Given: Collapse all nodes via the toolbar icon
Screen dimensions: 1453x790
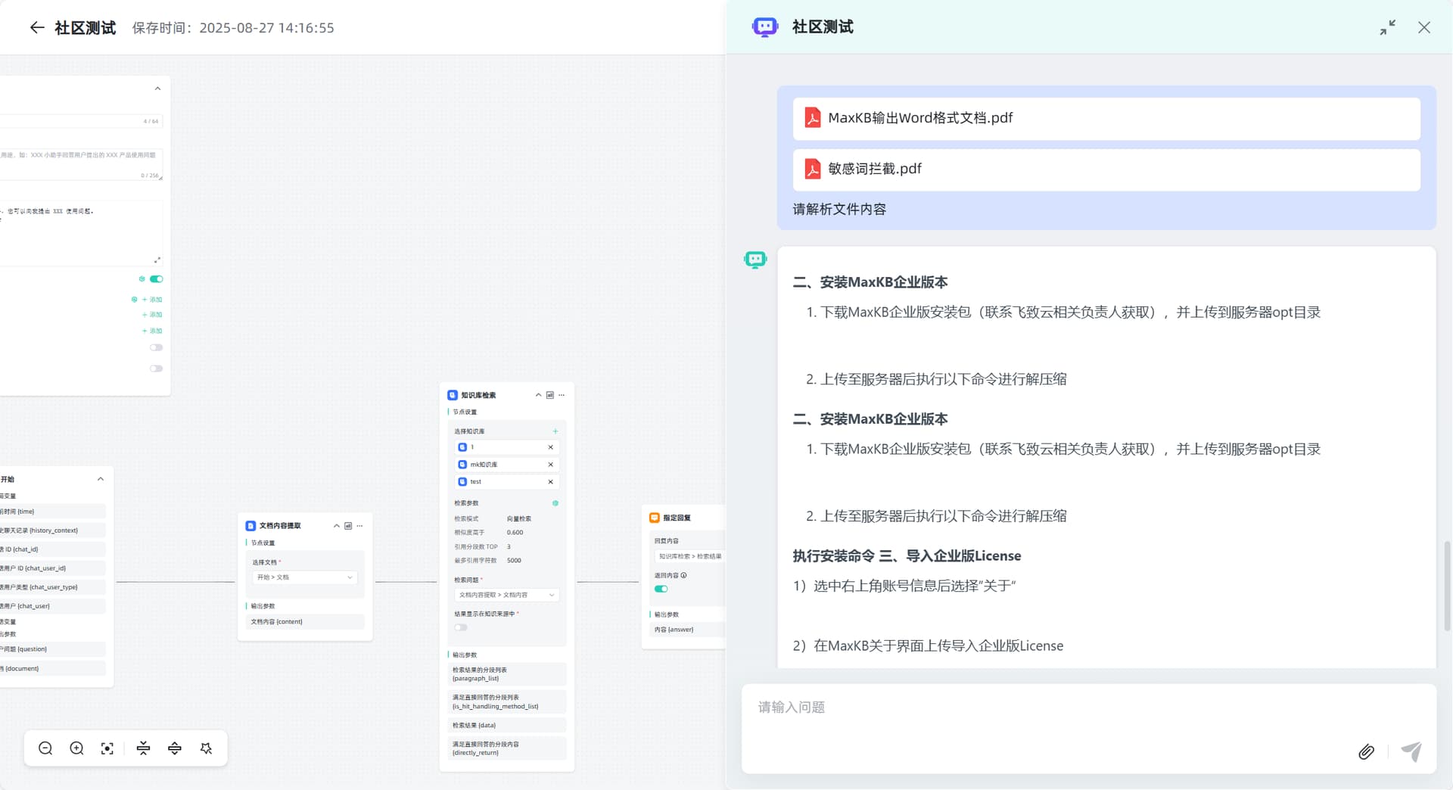Looking at the screenshot, I should coord(143,748).
